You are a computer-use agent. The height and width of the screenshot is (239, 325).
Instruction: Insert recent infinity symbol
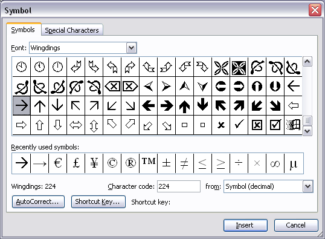(x=275, y=163)
